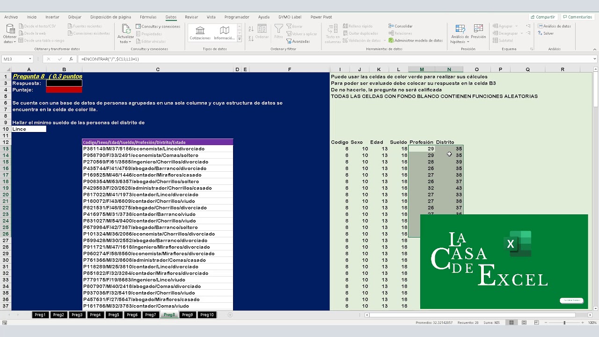Switch to Page Break Preview view
The height and width of the screenshot is (337, 599).
pos(537,322)
